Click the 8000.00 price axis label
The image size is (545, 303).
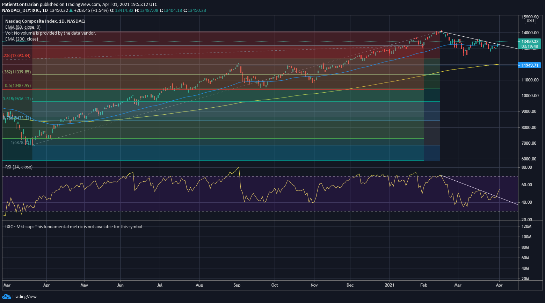click(x=529, y=128)
